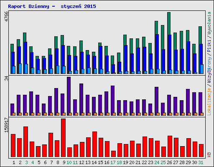Click the day 1 label on the axis

tap(14, 162)
